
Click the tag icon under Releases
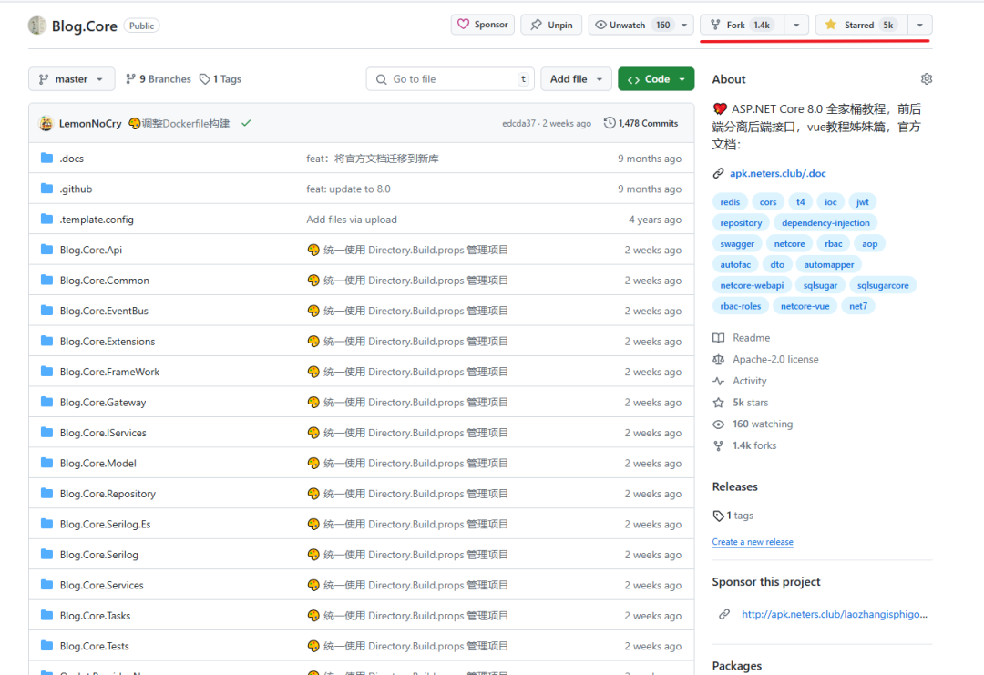pyautogui.click(x=719, y=516)
